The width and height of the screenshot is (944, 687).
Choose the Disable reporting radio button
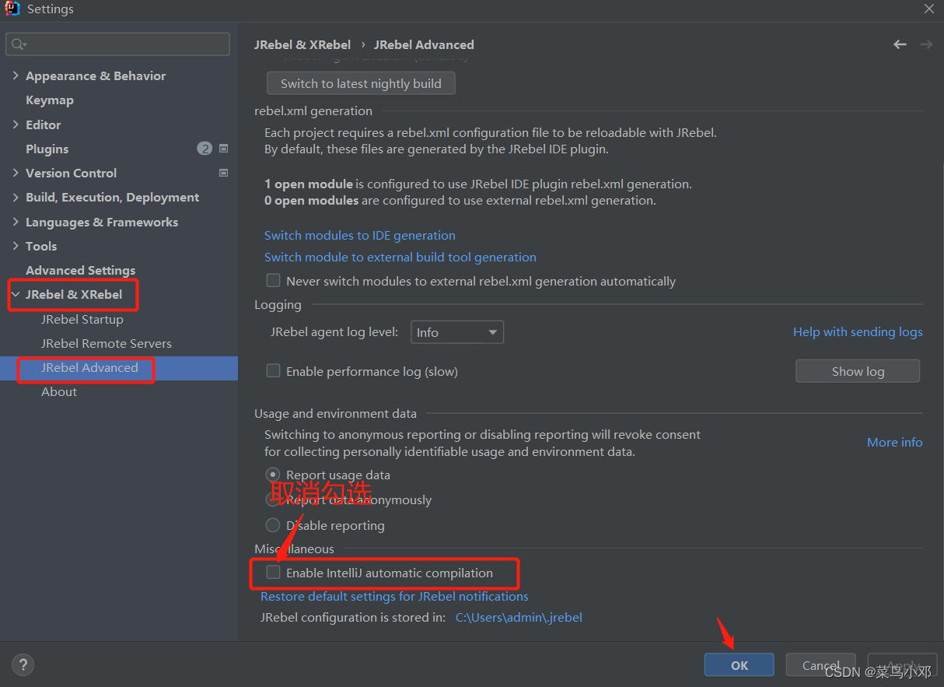click(273, 525)
